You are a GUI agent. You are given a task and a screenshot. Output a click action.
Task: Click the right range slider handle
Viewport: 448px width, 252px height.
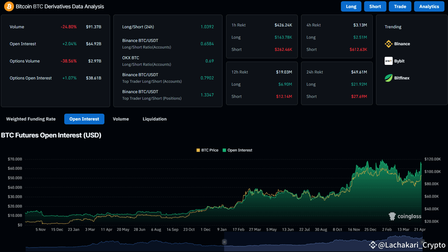[422, 242]
